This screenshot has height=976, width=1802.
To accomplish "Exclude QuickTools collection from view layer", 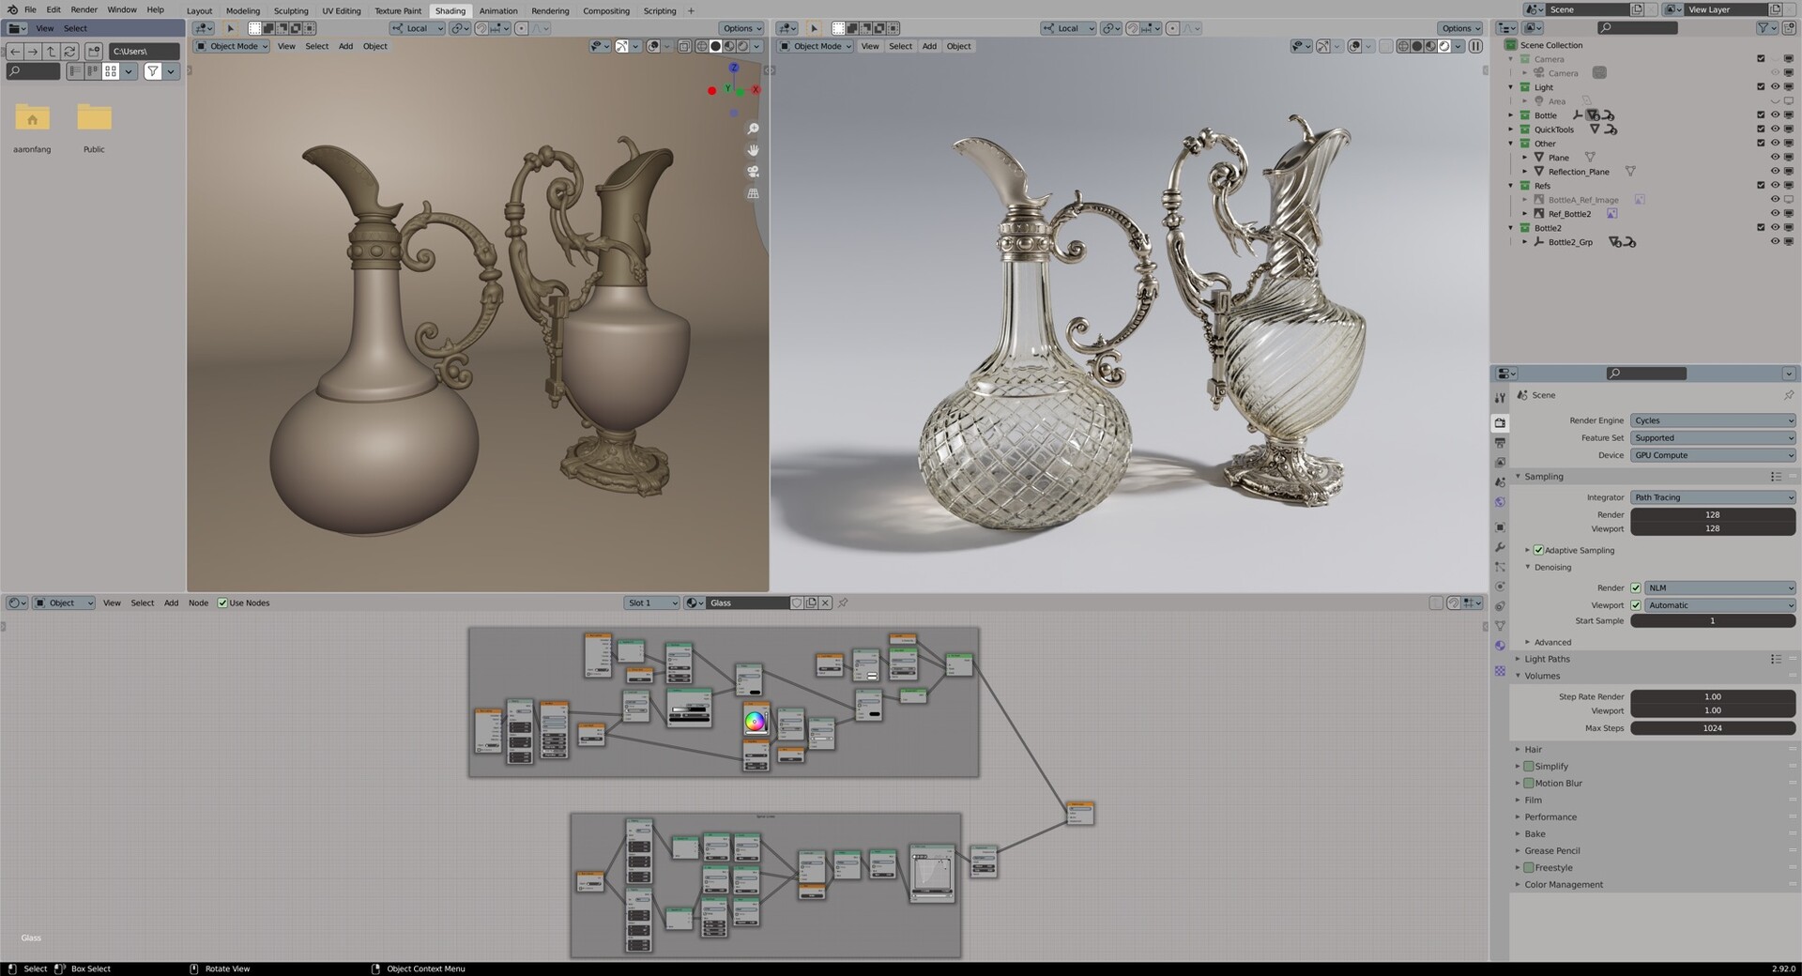I will click(1761, 129).
